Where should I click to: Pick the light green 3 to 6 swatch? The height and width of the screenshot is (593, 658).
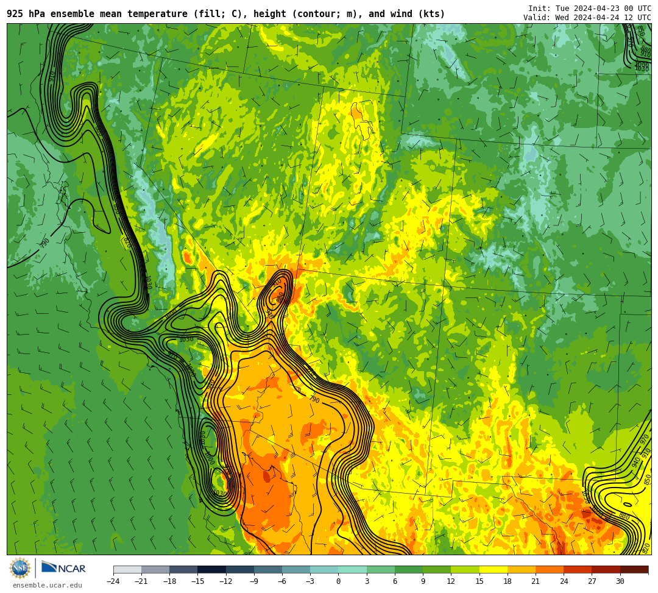381,569
